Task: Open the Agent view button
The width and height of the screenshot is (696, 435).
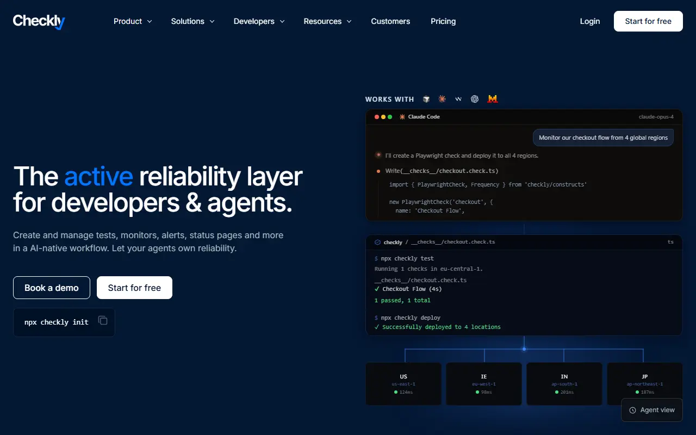Action: pyautogui.click(x=652, y=410)
